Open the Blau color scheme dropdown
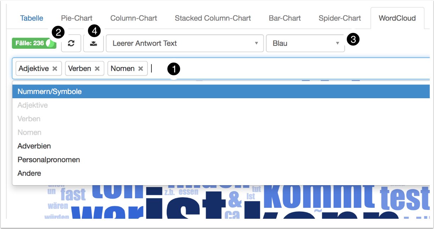 coord(305,43)
